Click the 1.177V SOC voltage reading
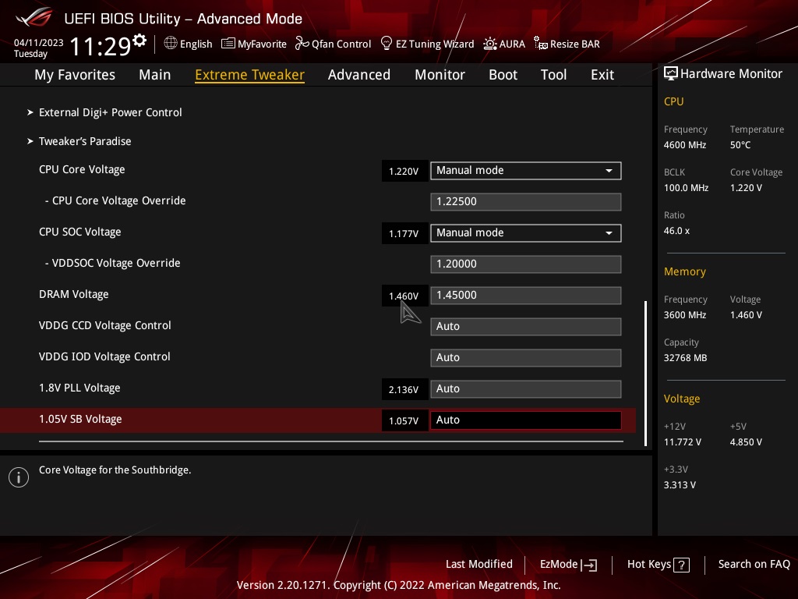798x599 pixels. pyautogui.click(x=404, y=234)
